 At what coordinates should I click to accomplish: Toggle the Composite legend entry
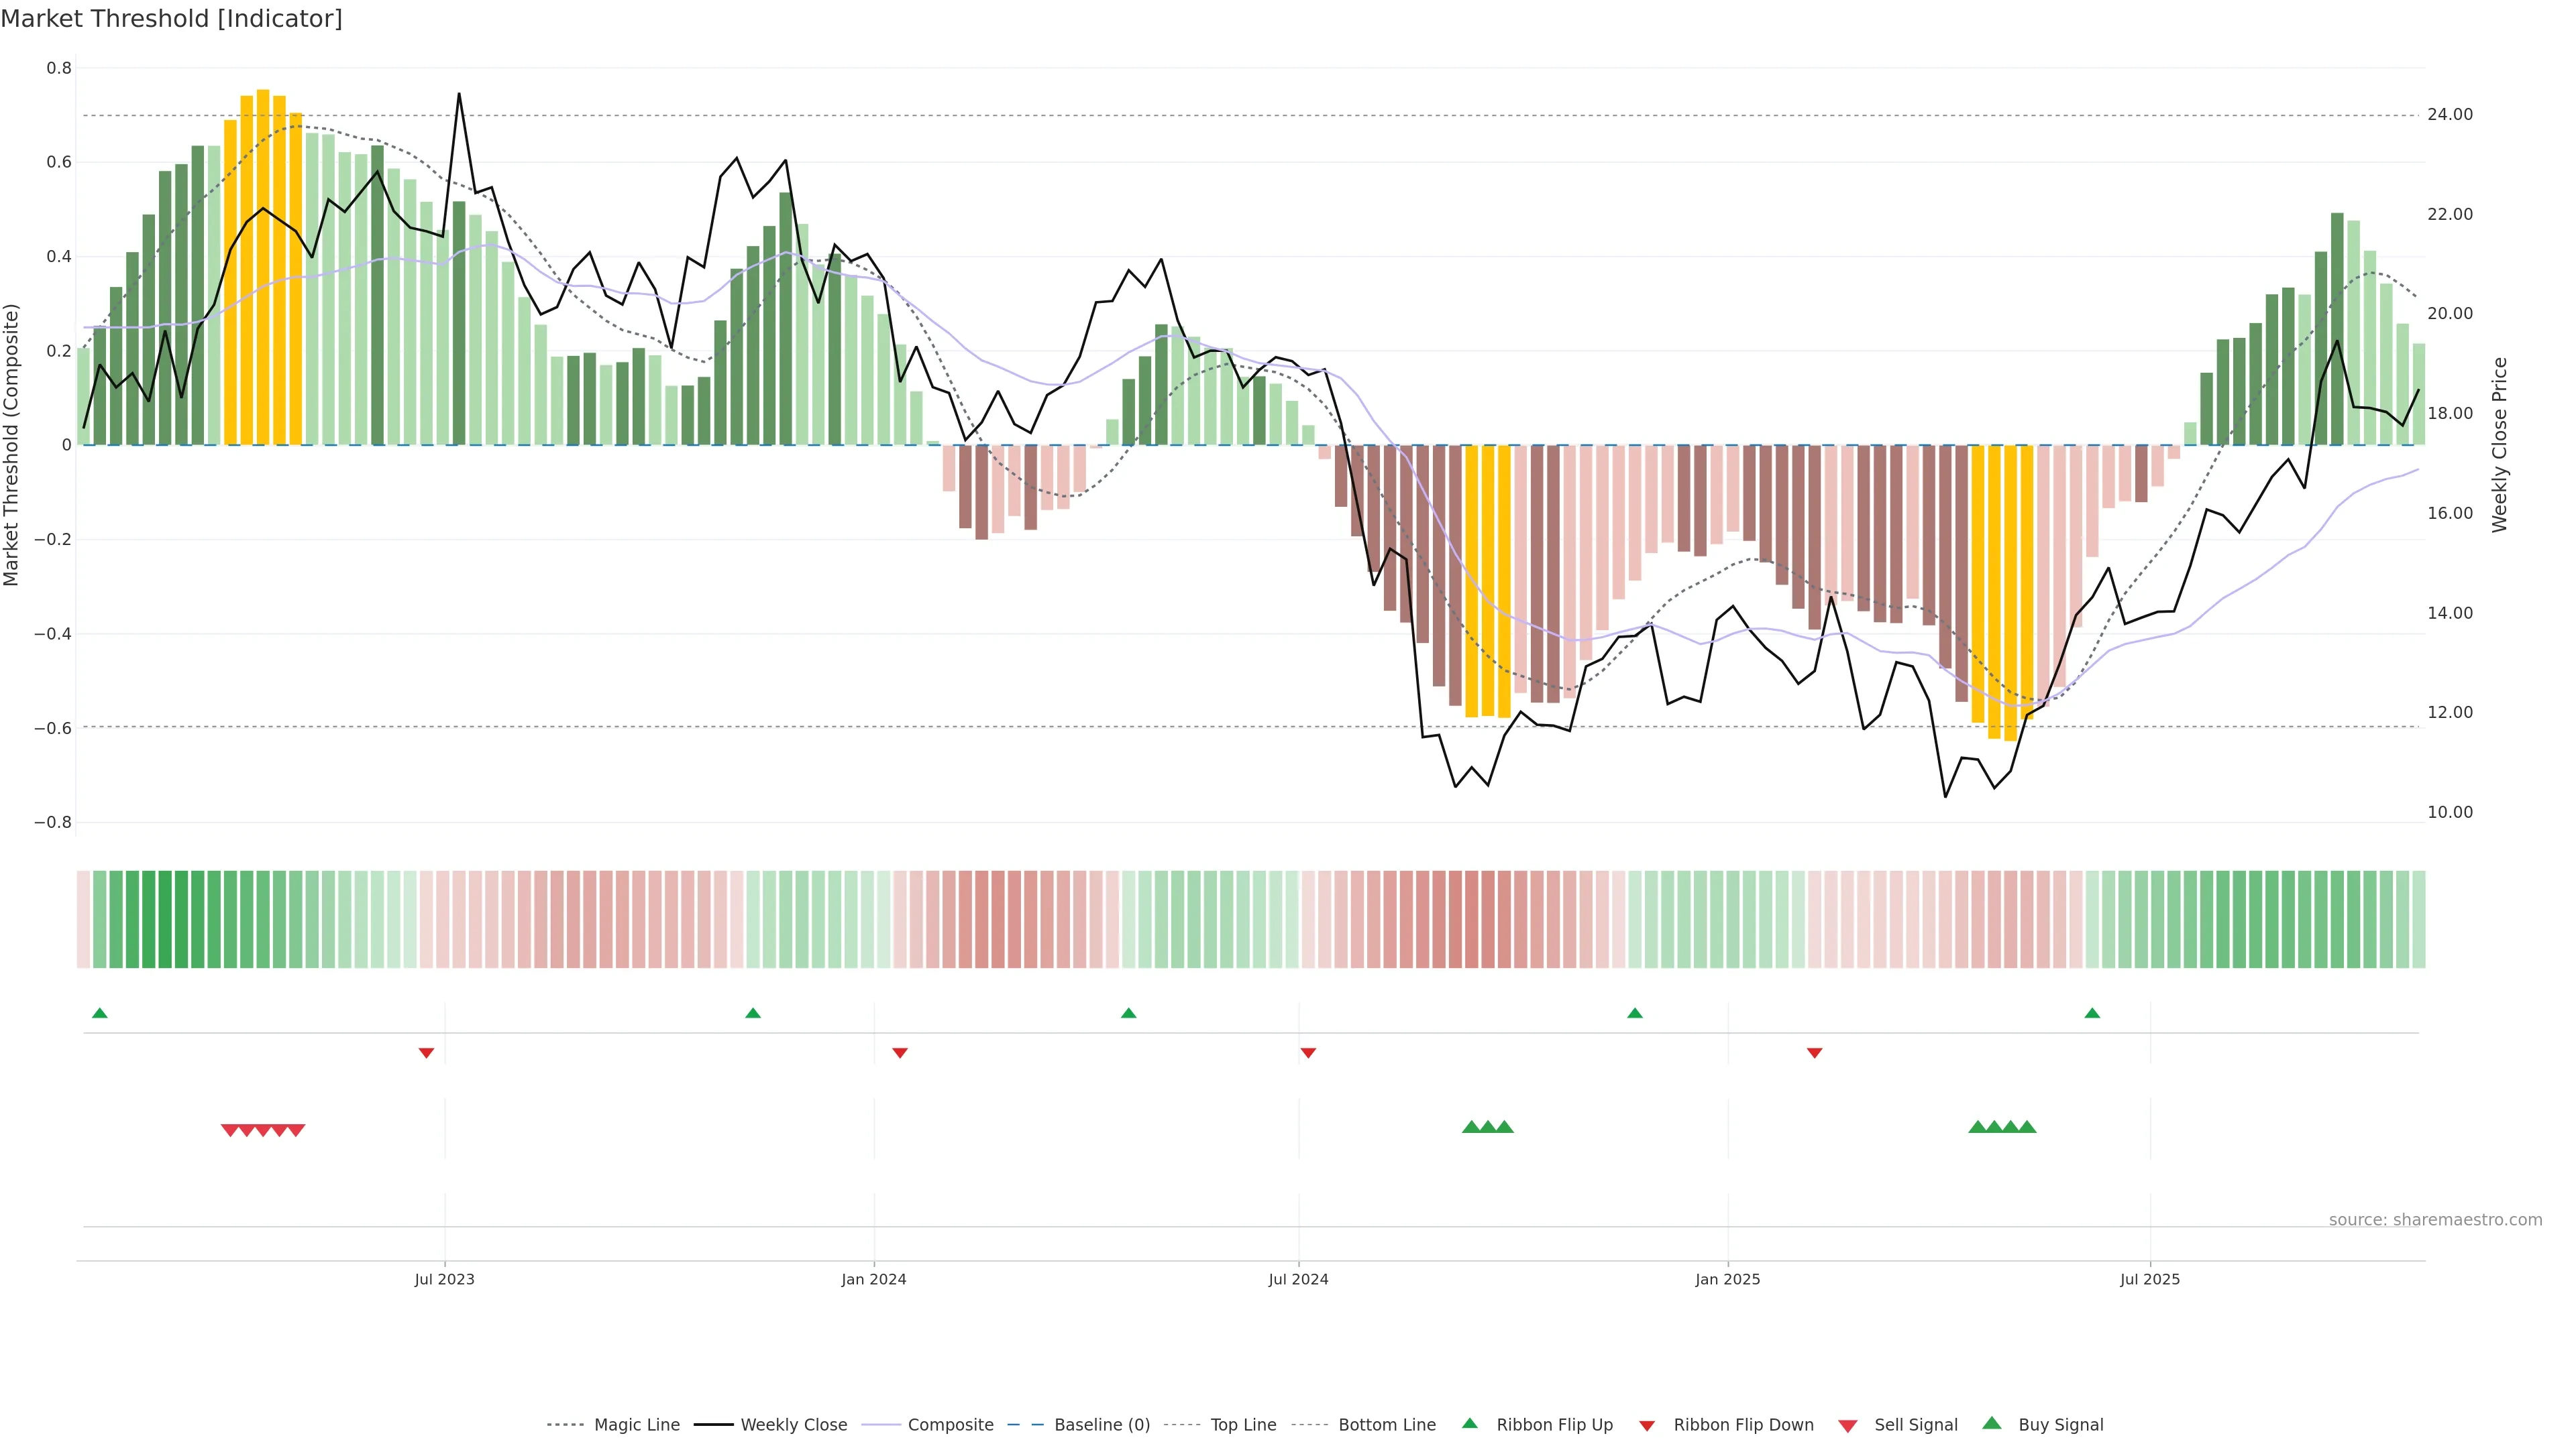click(950, 1425)
